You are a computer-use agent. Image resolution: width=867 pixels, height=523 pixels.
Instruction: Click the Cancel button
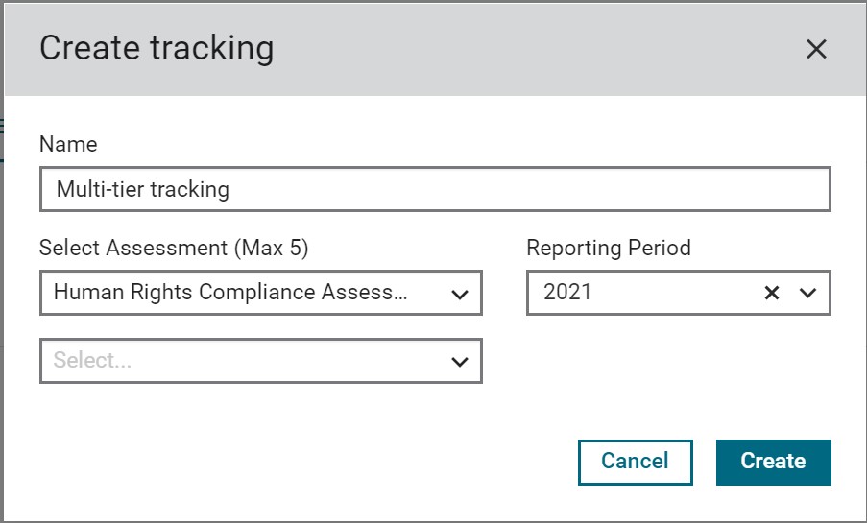tap(636, 463)
